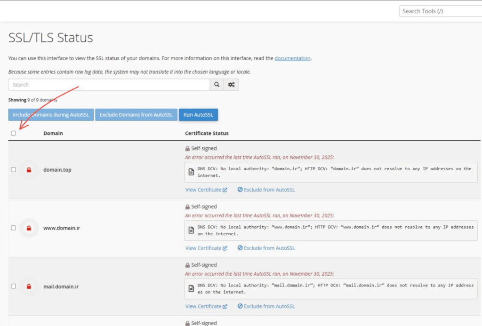The image size is (482, 326).
Task: Click red lock icon for domain.top
Action: coord(29,170)
